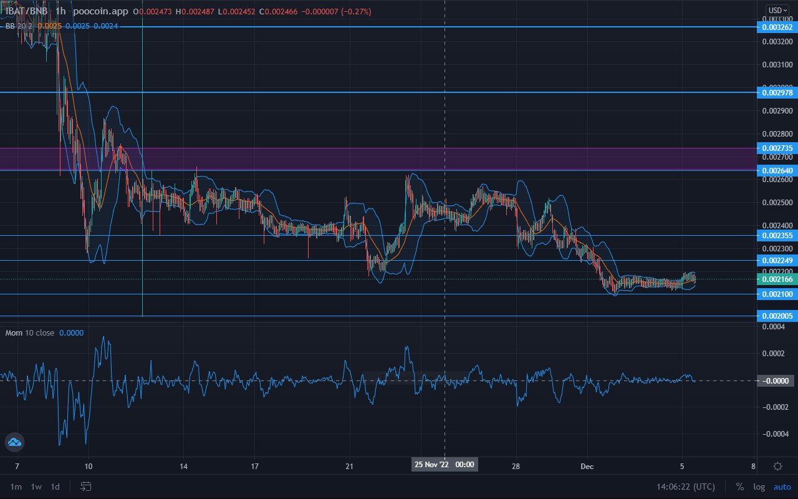
Task: Click the purple resistance zone rectangle
Action: click(377, 158)
